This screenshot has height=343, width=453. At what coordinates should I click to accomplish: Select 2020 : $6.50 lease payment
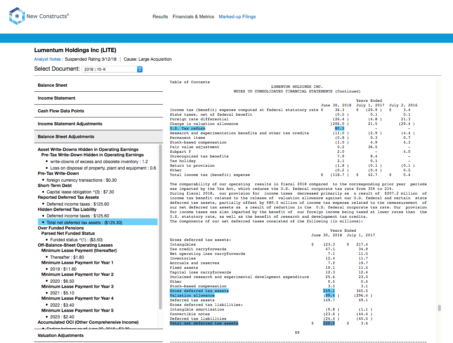(62, 281)
